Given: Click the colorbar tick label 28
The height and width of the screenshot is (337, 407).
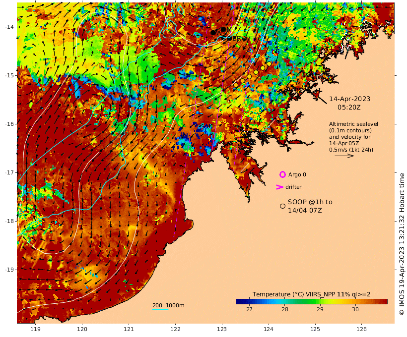Looking at the screenshot, I should pos(285,309).
